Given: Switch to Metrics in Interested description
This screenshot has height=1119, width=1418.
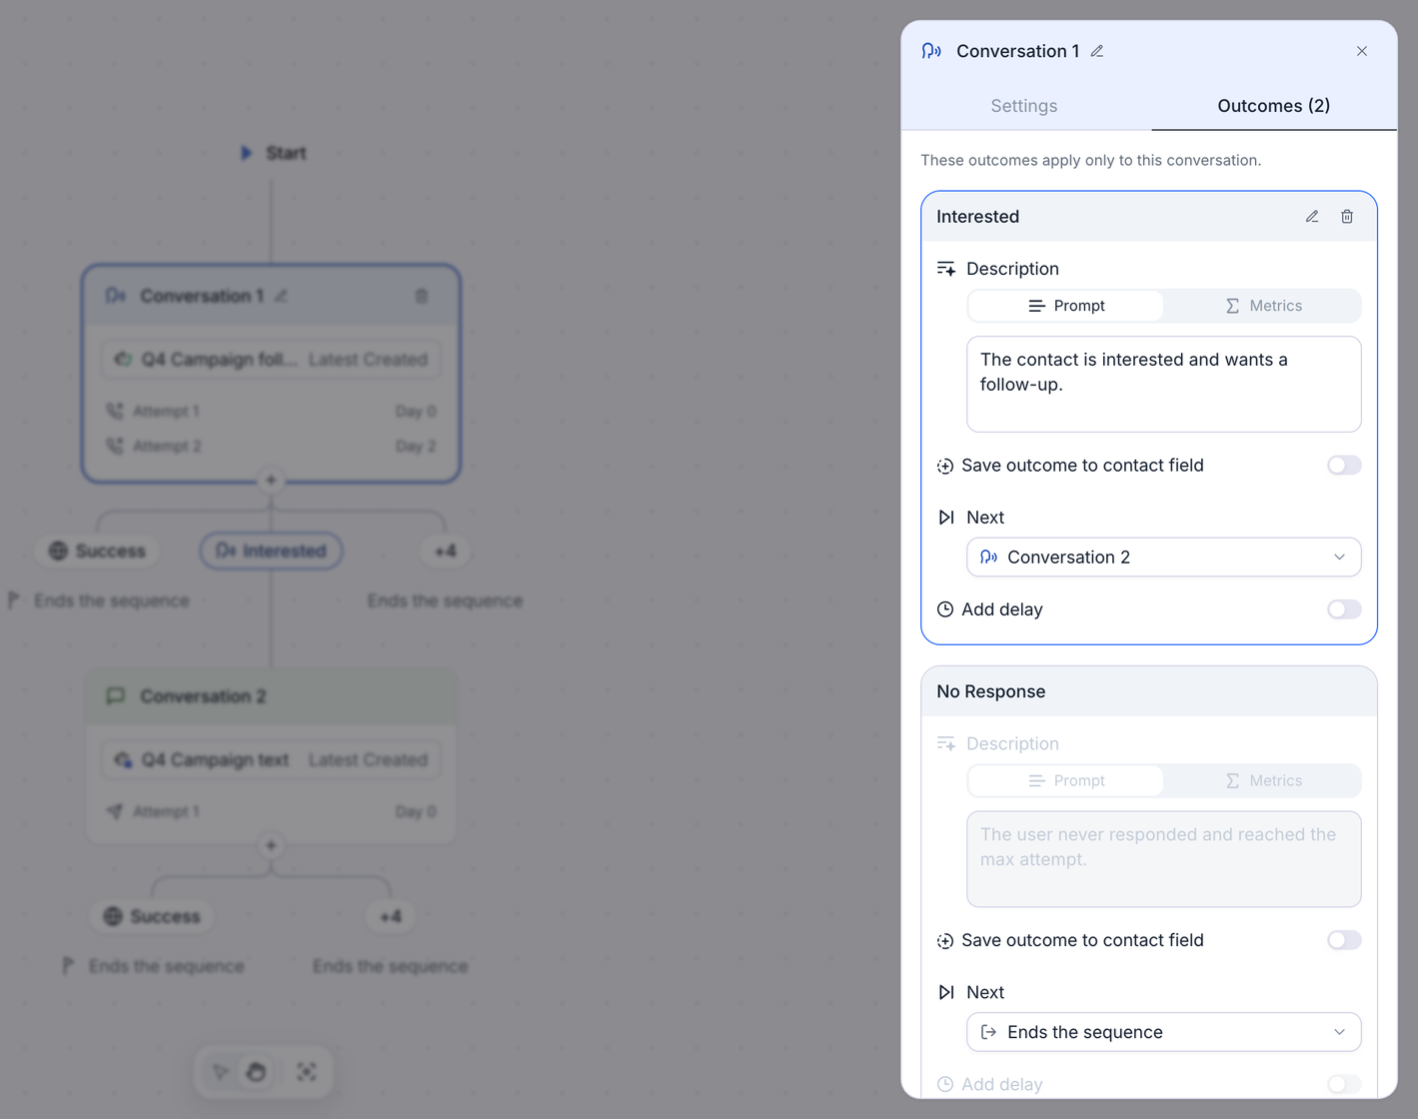Looking at the screenshot, I should [1263, 306].
